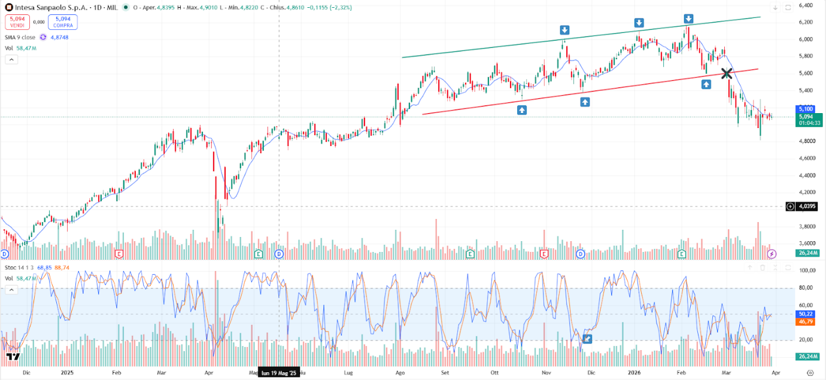This screenshot has height=380, width=826.
Task: Click the COMPRA buy price button
Action: [63, 22]
